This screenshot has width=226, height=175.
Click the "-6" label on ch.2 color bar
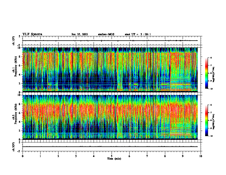211,105
